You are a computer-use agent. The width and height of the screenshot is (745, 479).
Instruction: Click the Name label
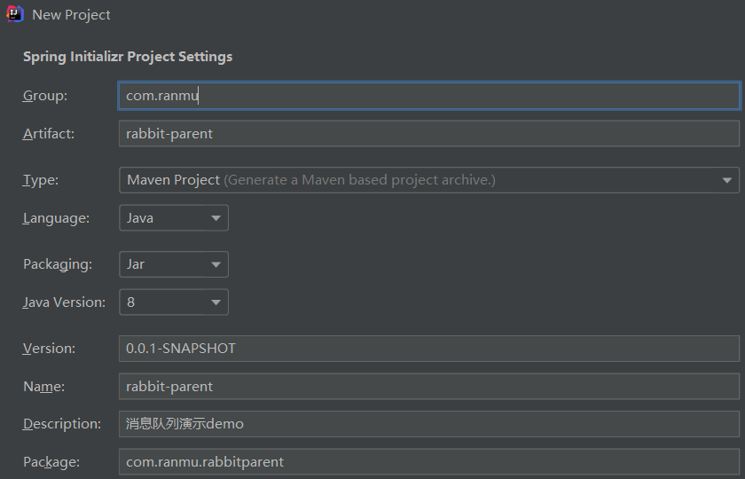click(43, 387)
